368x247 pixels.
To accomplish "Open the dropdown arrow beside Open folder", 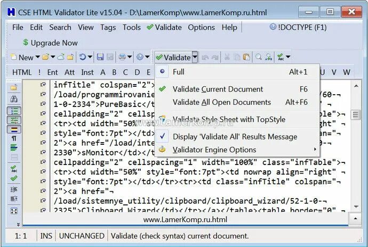I will (x=53, y=57).
